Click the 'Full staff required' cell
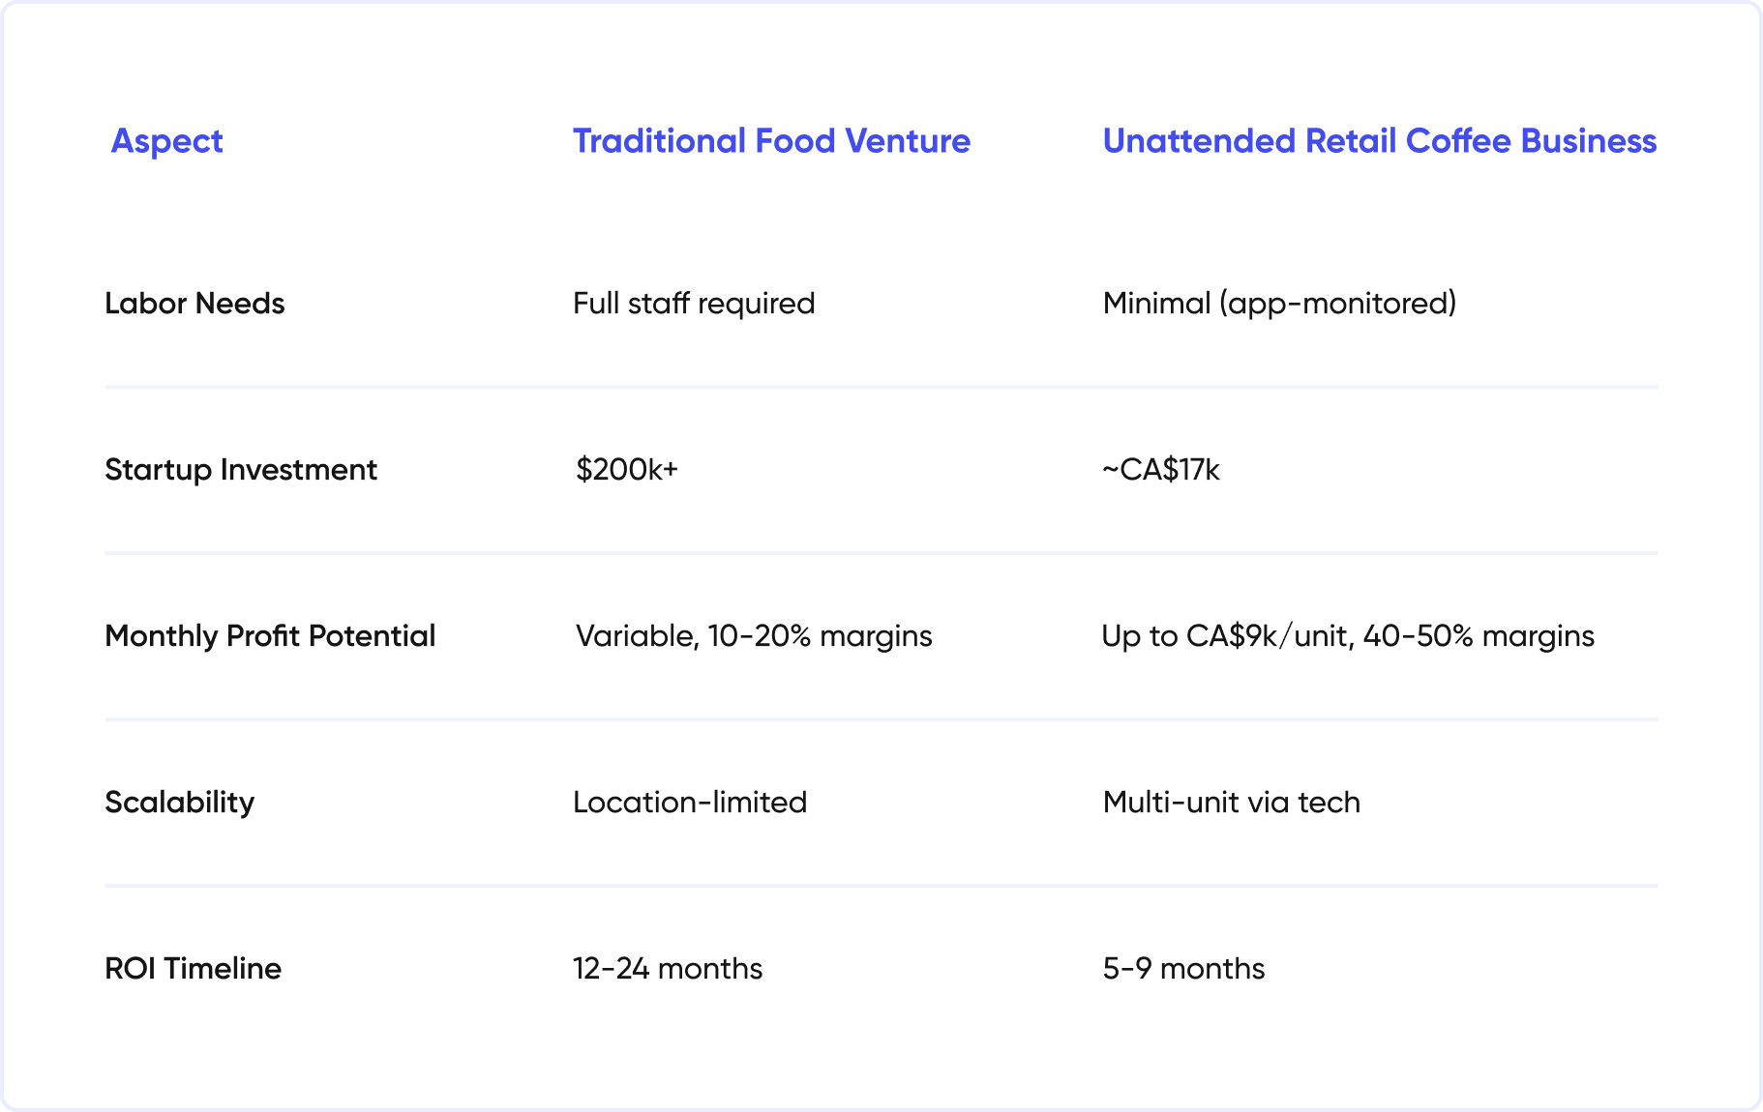Screen dimensions: 1763x1112 tap(694, 304)
